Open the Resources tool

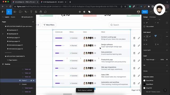(36, 12)
